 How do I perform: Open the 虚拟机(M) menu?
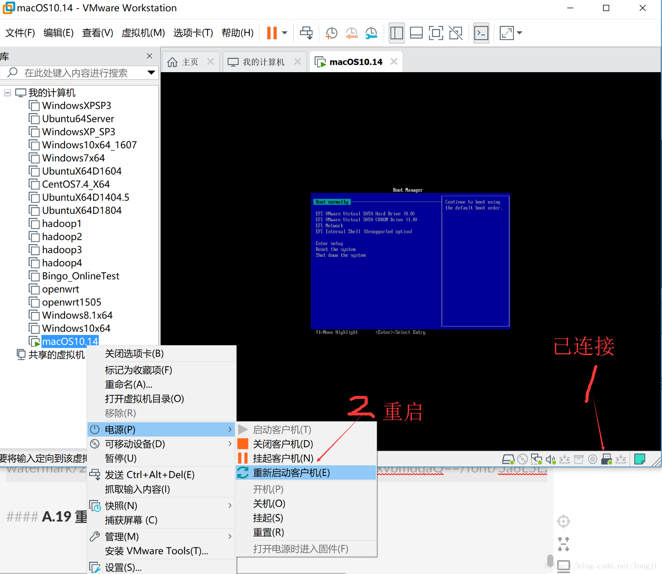click(x=143, y=33)
